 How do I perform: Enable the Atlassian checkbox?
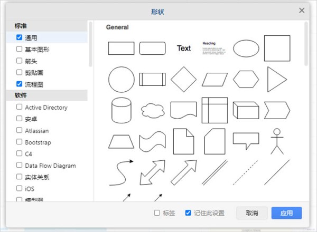(19, 130)
